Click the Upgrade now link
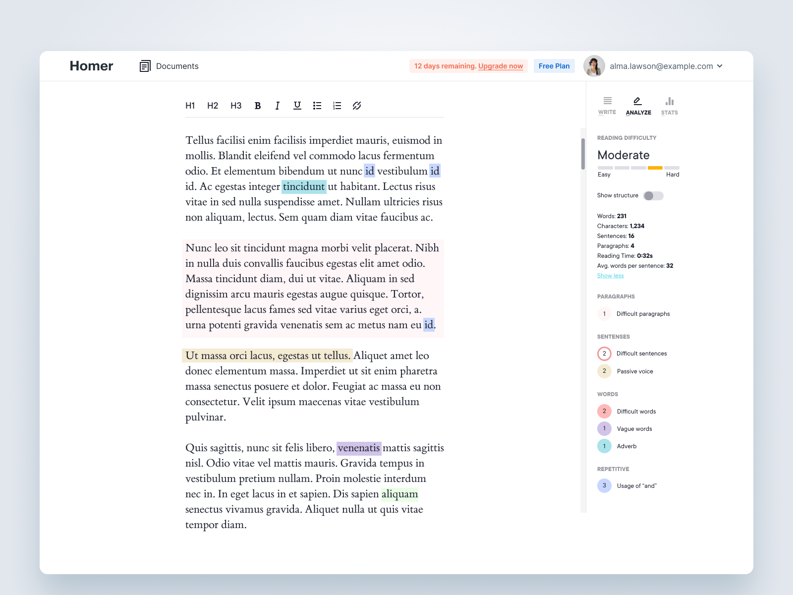793x595 pixels. point(501,66)
